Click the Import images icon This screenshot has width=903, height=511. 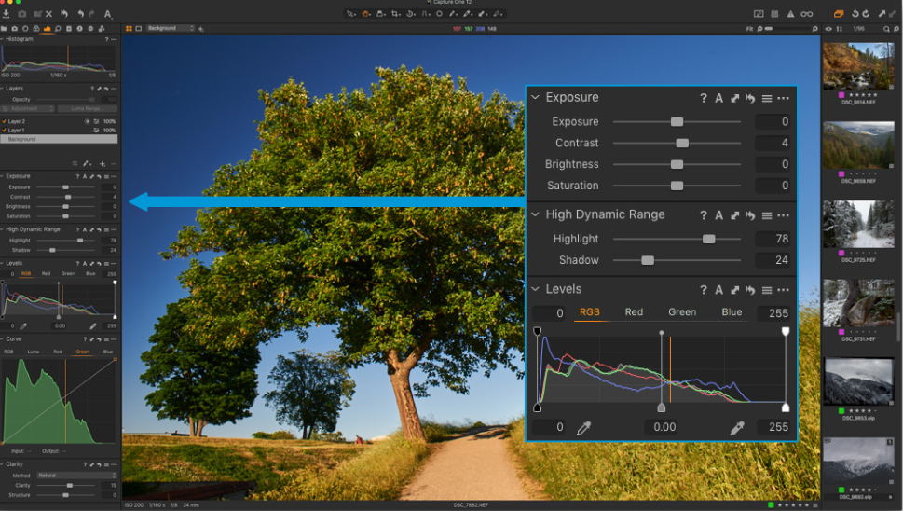click(6, 14)
